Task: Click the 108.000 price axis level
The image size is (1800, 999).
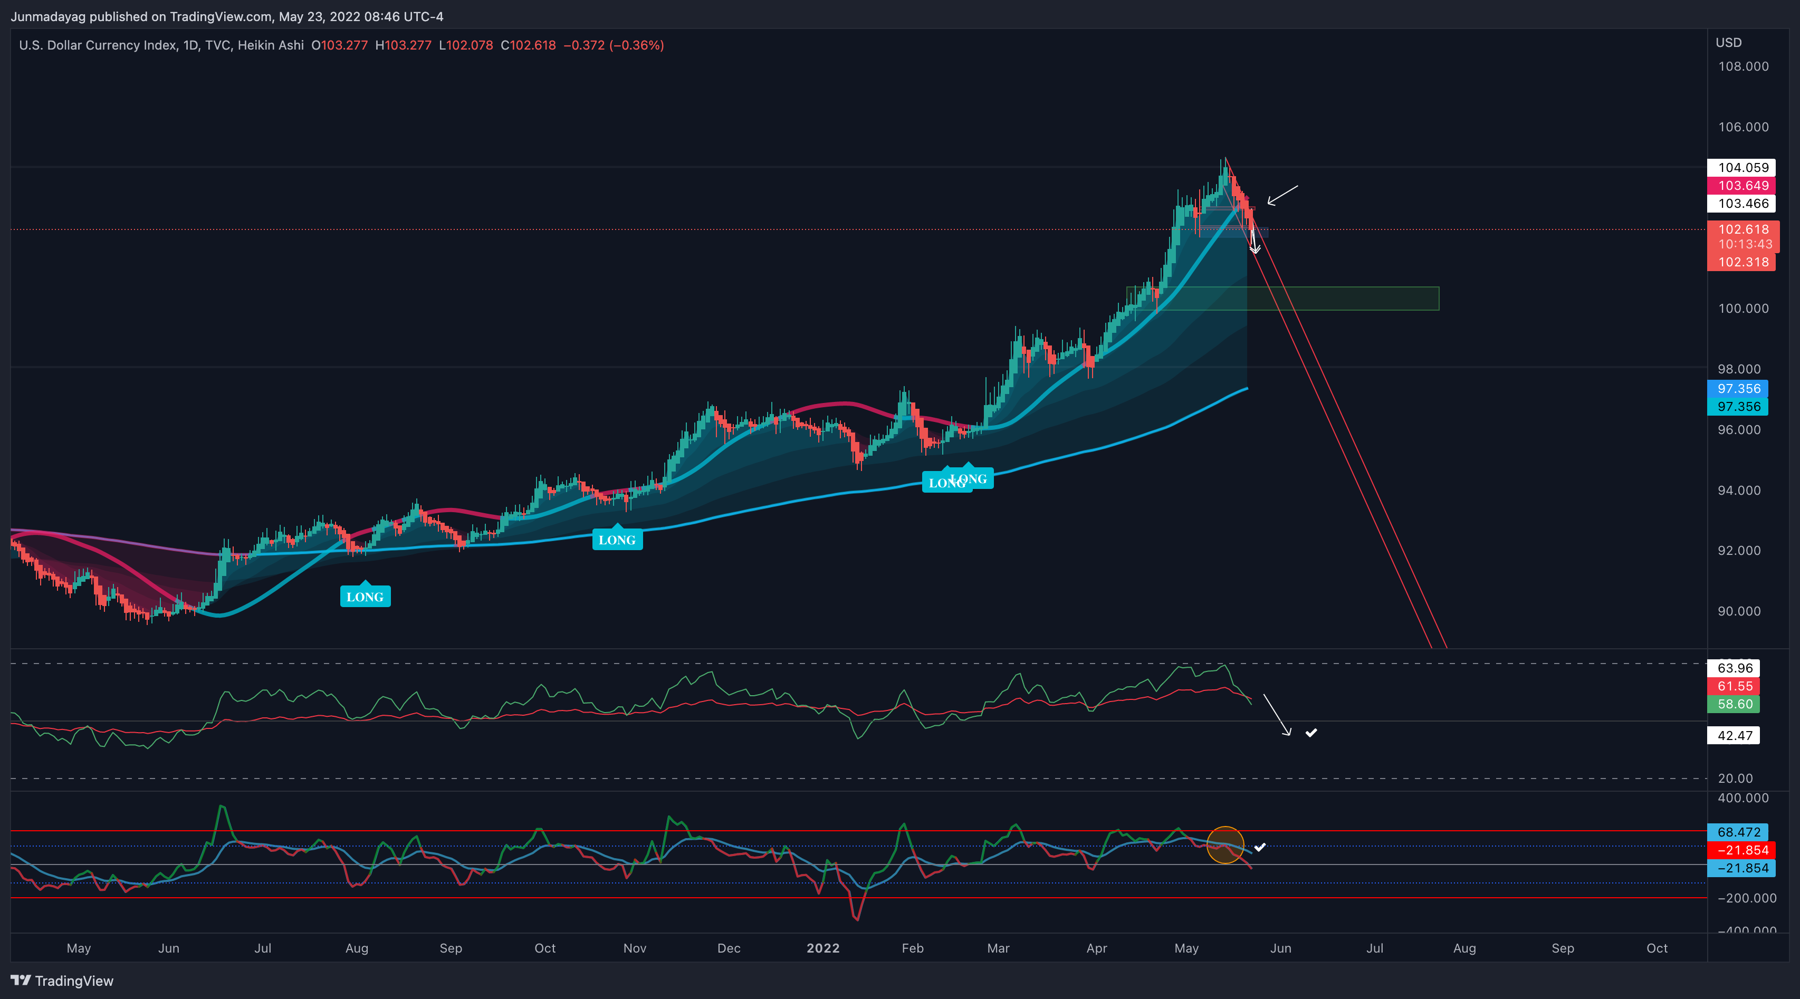Action: [x=1744, y=66]
